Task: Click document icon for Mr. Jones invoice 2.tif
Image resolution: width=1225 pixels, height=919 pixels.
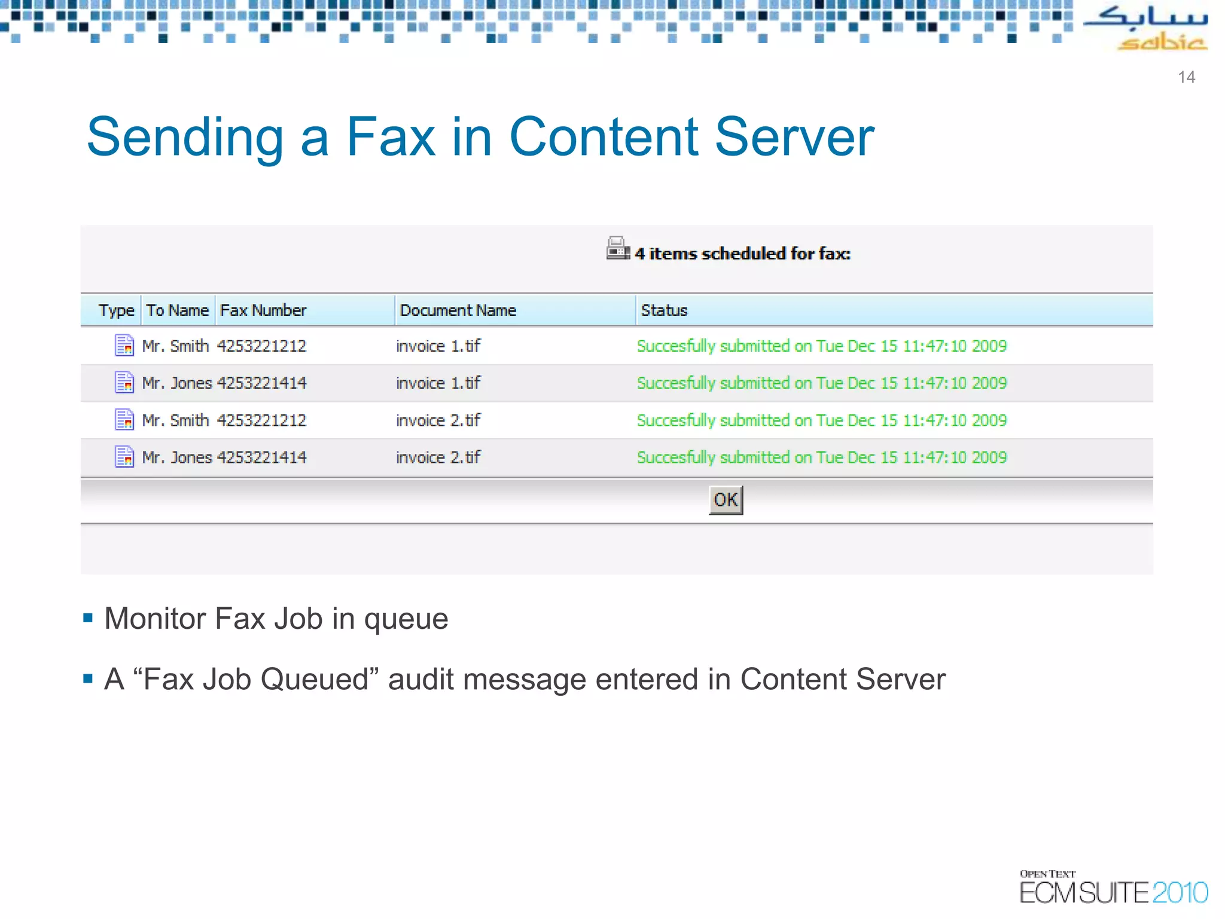Action: [x=124, y=457]
